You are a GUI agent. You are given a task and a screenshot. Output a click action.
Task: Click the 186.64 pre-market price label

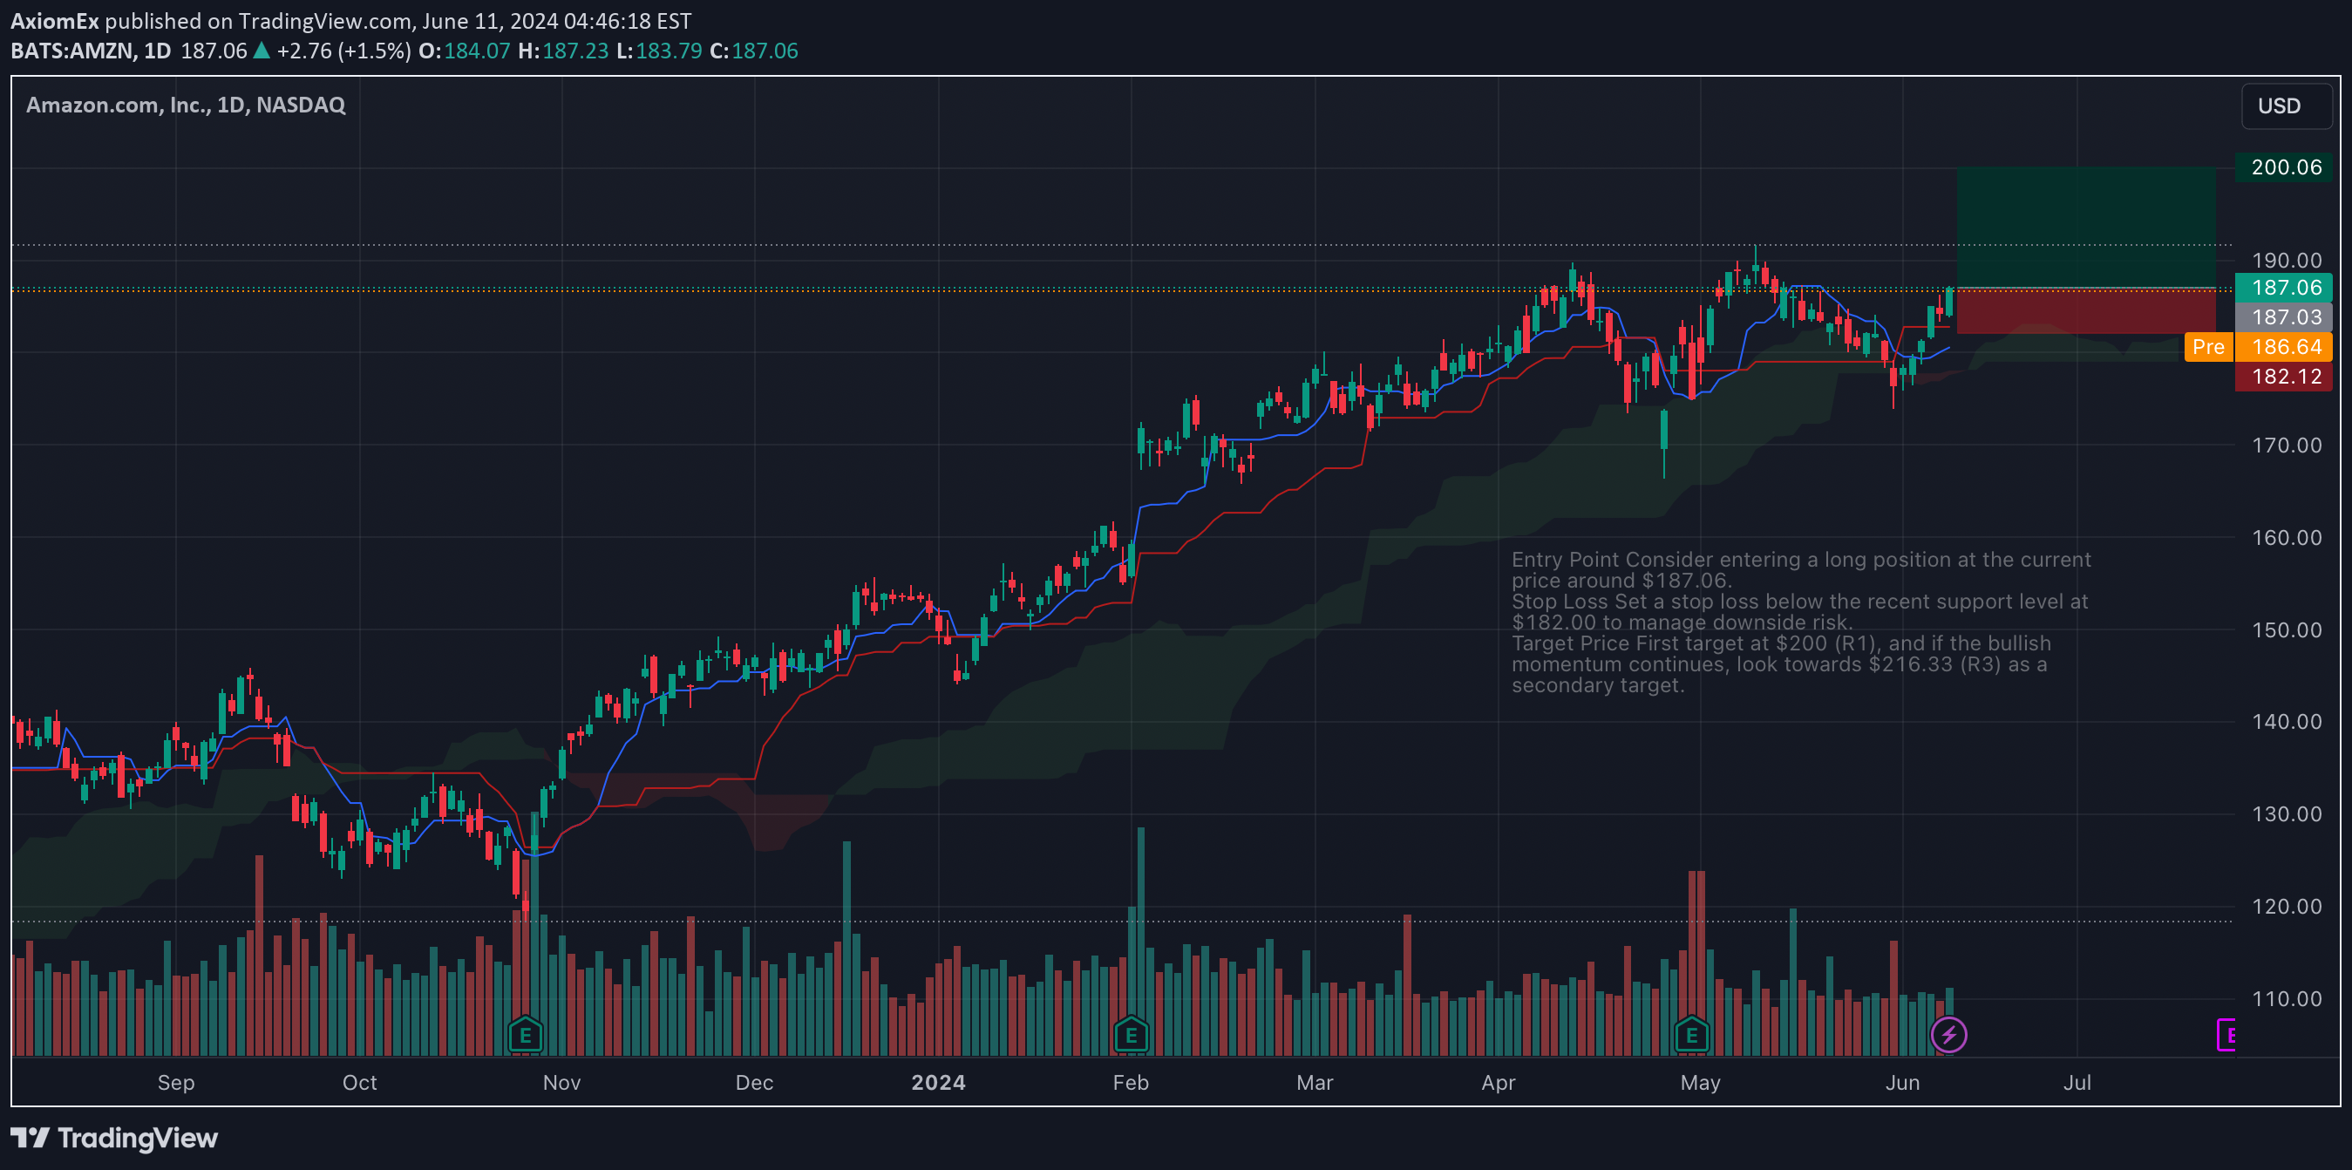click(x=2283, y=347)
